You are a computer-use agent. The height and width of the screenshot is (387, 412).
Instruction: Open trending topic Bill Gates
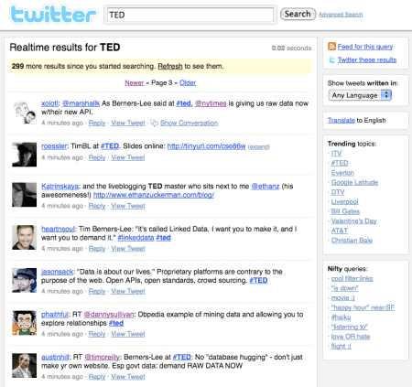(x=345, y=211)
